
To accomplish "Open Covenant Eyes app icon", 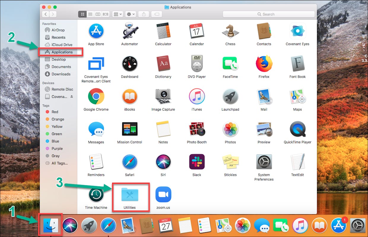I will [297, 31].
